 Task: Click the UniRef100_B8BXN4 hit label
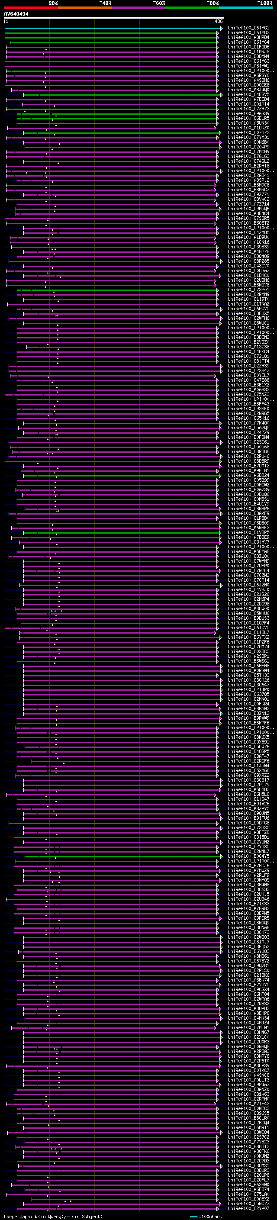click(x=248, y=56)
